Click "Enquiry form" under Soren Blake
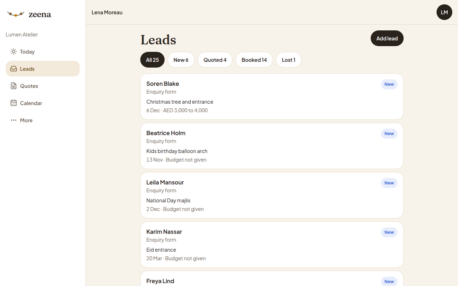The width and height of the screenshot is (458, 286). click(161, 92)
